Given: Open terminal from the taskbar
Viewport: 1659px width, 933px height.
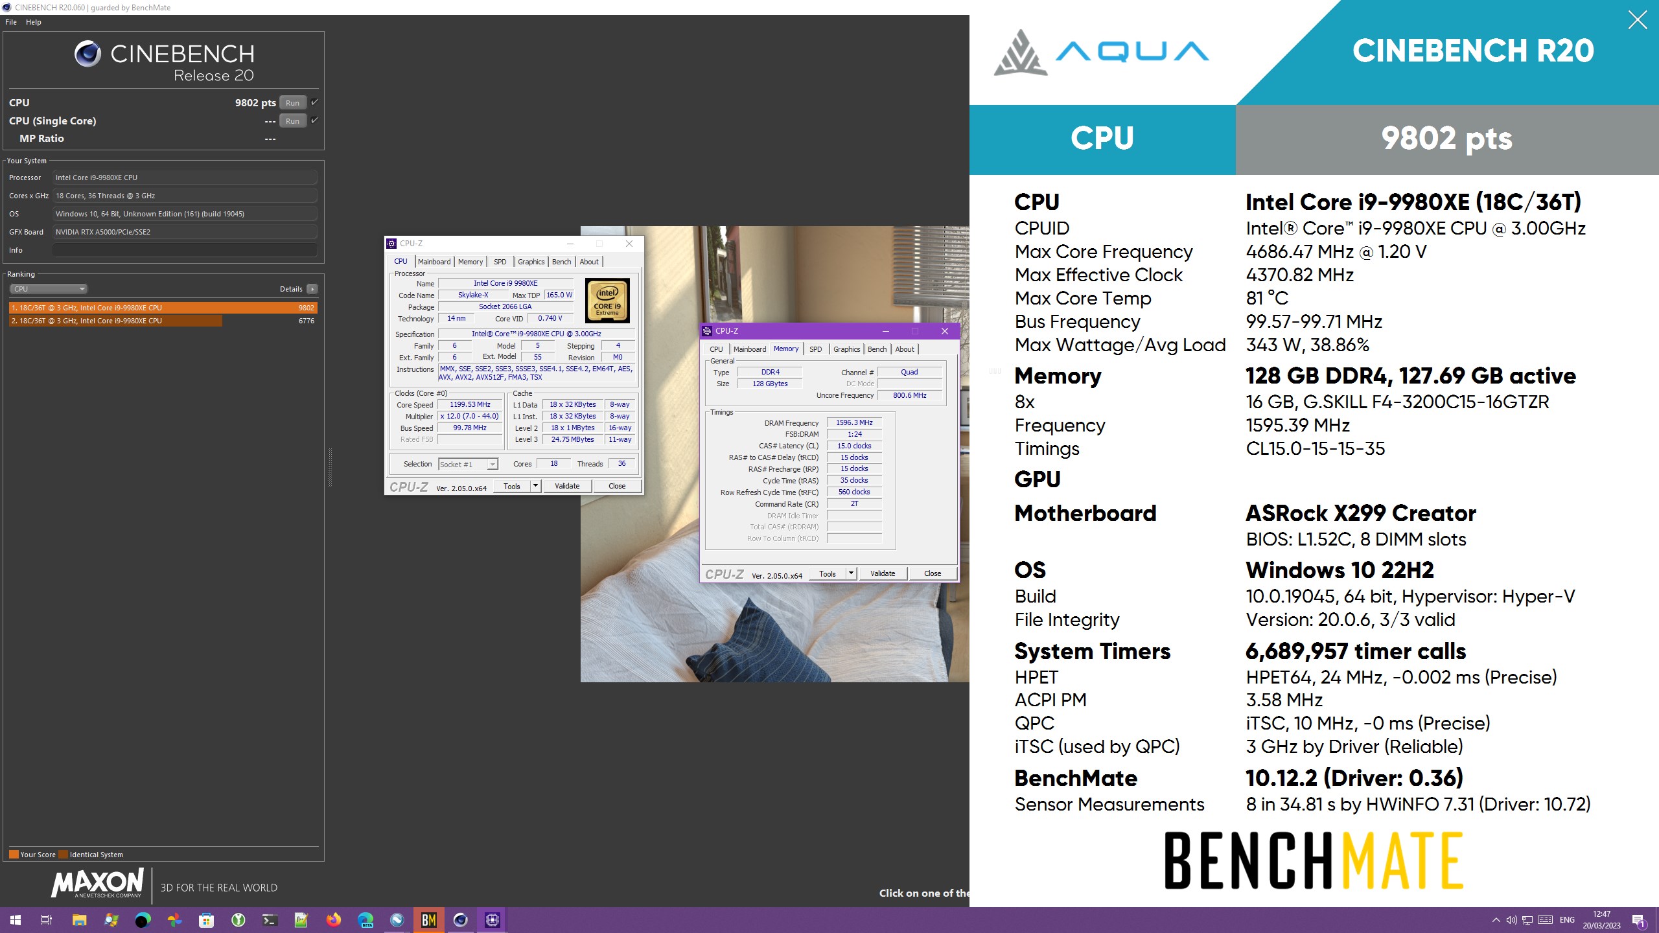Looking at the screenshot, I should tap(270, 919).
